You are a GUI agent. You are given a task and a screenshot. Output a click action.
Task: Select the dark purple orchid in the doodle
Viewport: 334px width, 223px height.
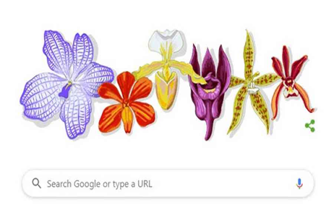[x=210, y=89]
